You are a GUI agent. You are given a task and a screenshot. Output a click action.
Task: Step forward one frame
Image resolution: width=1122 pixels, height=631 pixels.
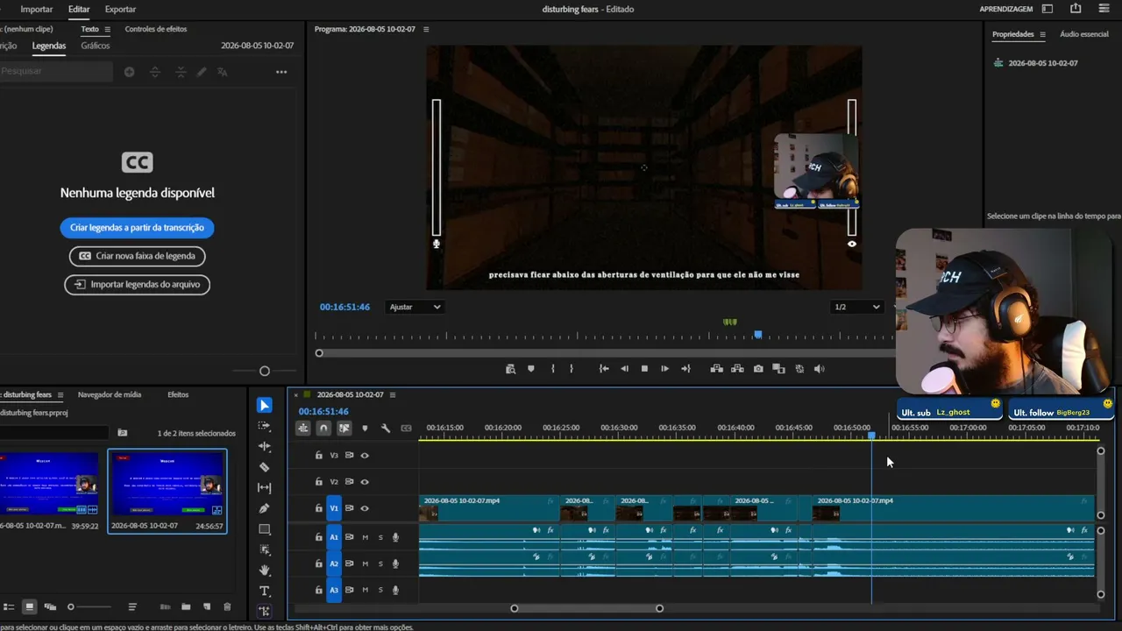coord(664,369)
